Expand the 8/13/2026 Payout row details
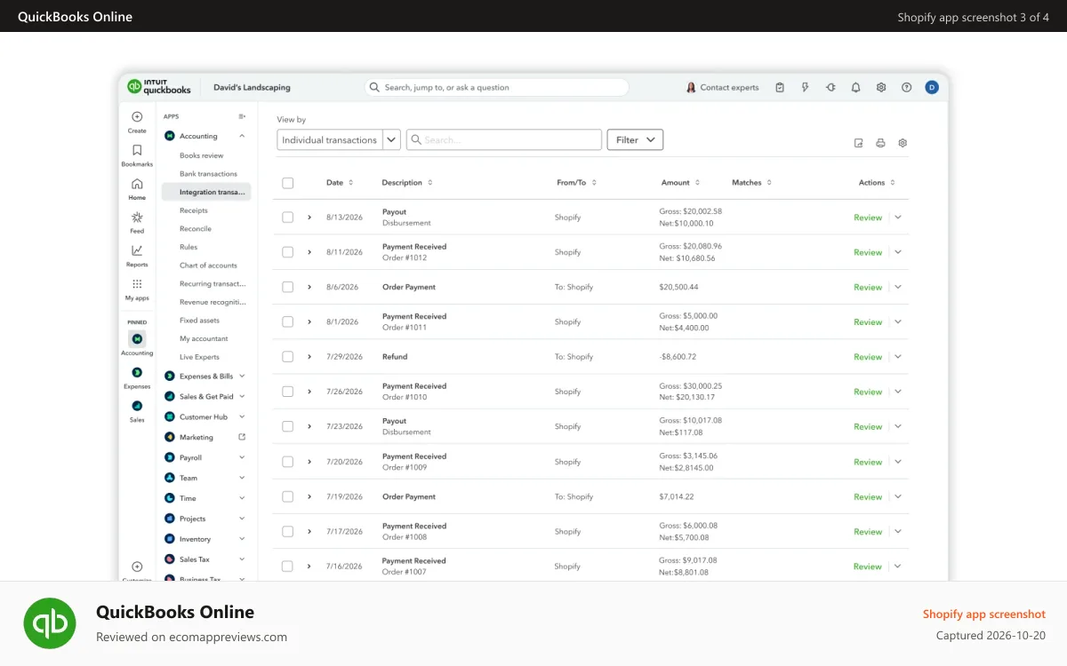1067x666 pixels. [309, 218]
